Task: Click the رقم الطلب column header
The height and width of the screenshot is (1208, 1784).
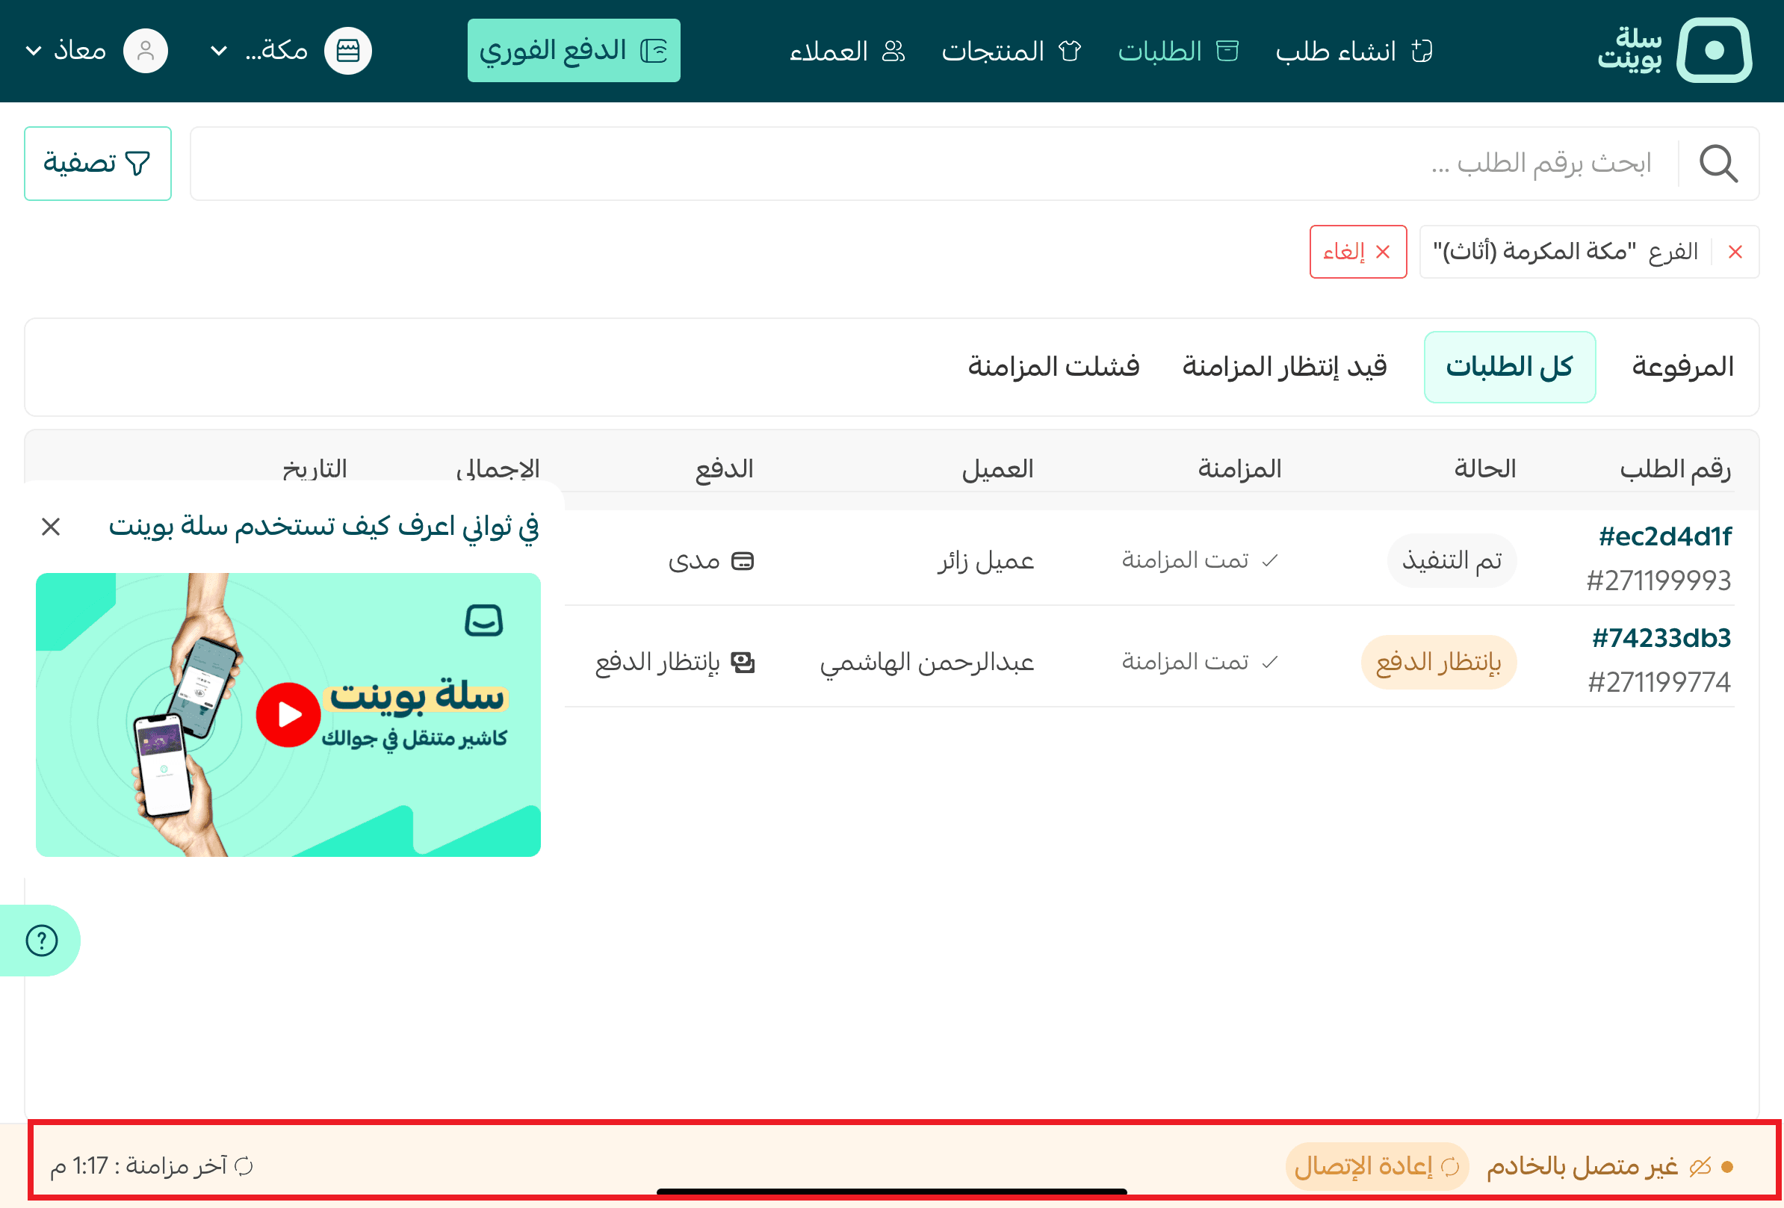Action: point(1675,468)
